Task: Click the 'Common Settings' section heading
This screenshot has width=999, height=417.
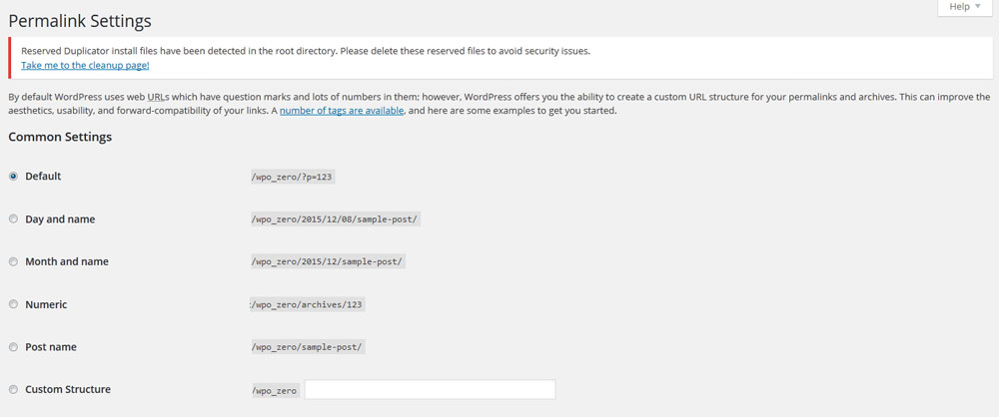Action: pyautogui.click(x=60, y=137)
